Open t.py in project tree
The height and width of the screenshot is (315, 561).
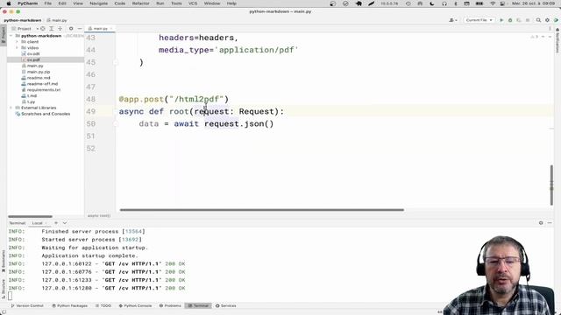coord(31,101)
